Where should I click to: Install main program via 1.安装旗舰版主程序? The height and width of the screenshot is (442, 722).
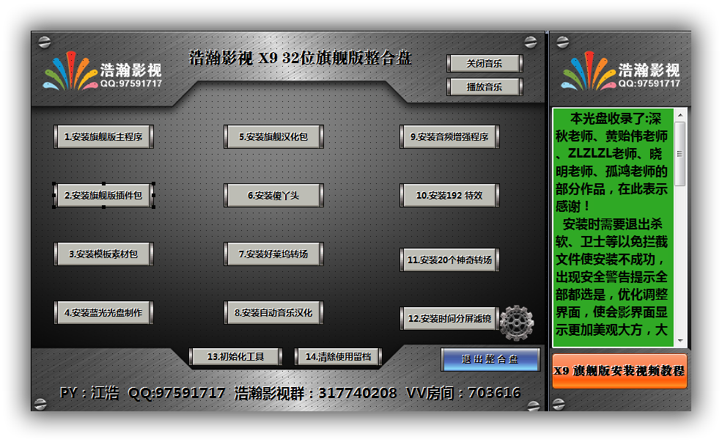point(103,136)
